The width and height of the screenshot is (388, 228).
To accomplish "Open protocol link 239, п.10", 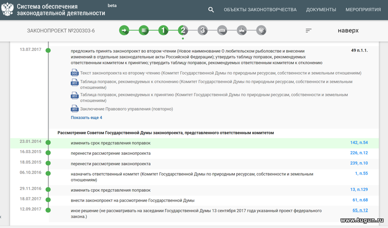I will click(x=359, y=163).
